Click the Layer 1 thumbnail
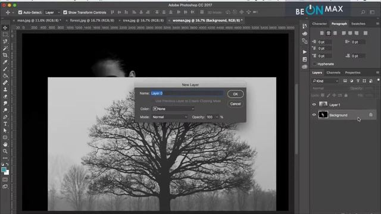The height and width of the screenshot is (214, 381). tap(323, 105)
